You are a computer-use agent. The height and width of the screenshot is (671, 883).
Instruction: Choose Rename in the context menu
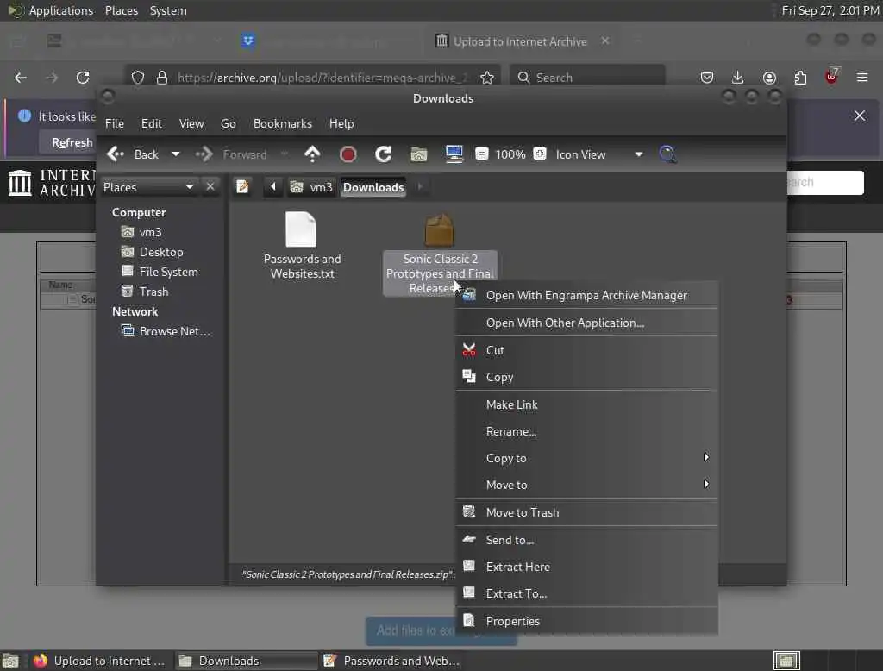pyautogui.click(x=586, y=431)
